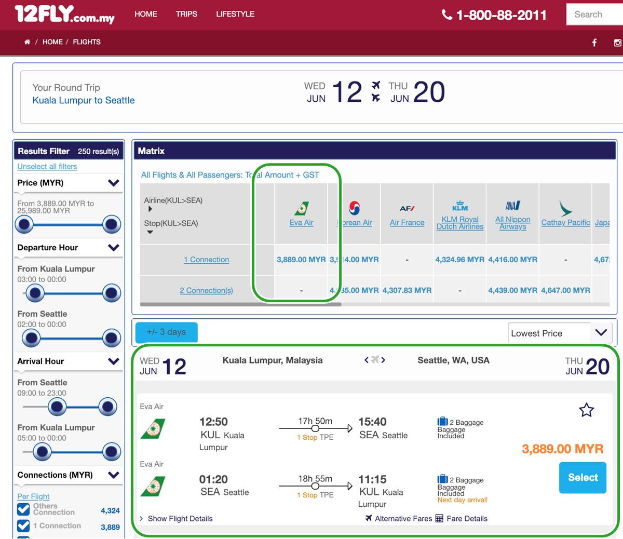Select Eva Air 3,889.00 MYR matrix price
Viewport: 623px width, 539px height.
(x=301, y=260)
